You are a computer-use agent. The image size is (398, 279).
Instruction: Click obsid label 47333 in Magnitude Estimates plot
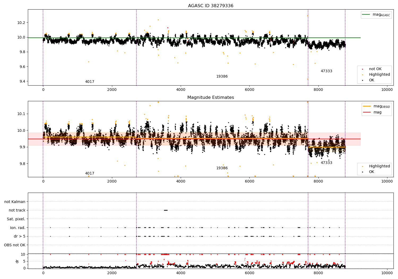tap(326, 163)
